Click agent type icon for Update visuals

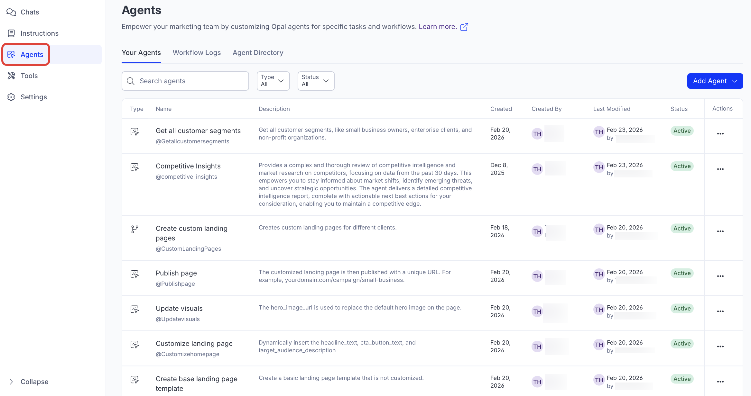pos(135,309)
